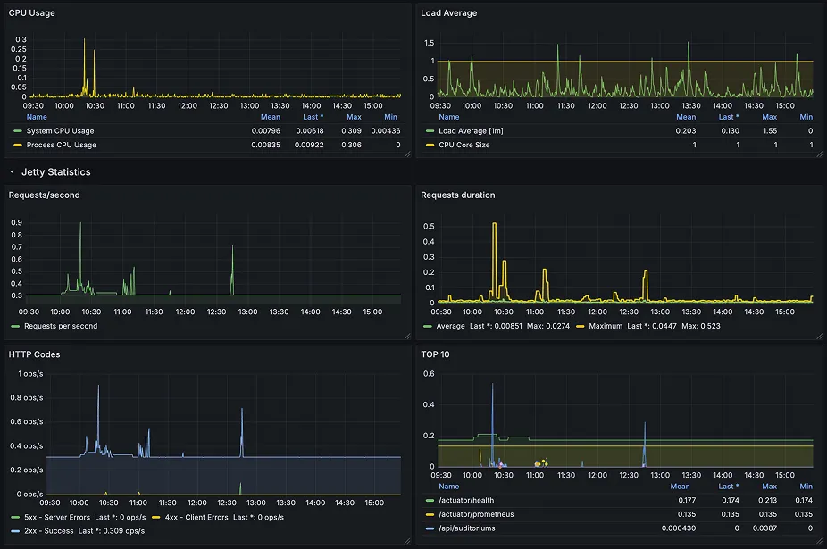Click the 2xx - Success blue swatch
827x549 pixels.
(x=15, y=531)
